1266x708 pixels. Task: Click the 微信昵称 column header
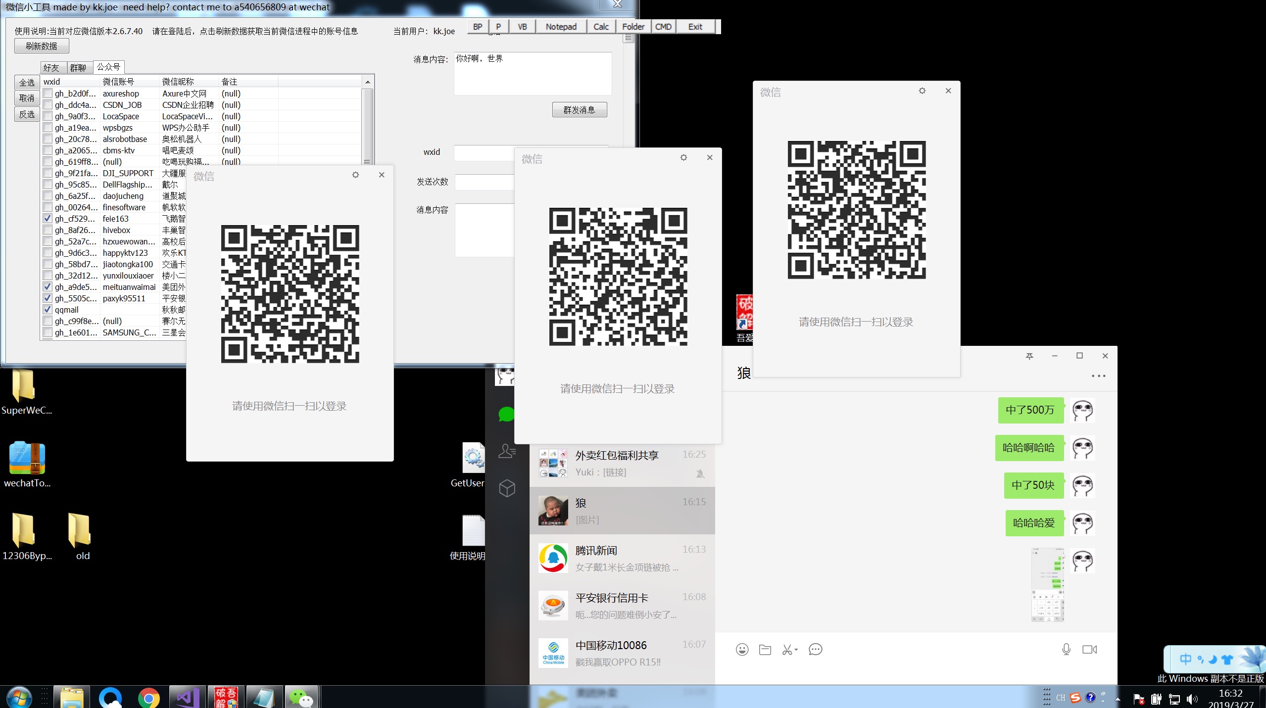click(x=189, y=82)
